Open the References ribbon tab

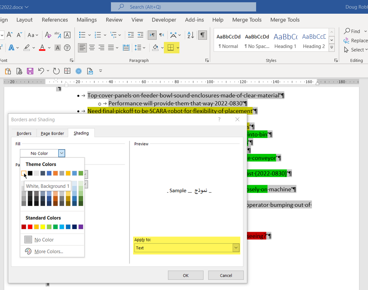[55, 20]
